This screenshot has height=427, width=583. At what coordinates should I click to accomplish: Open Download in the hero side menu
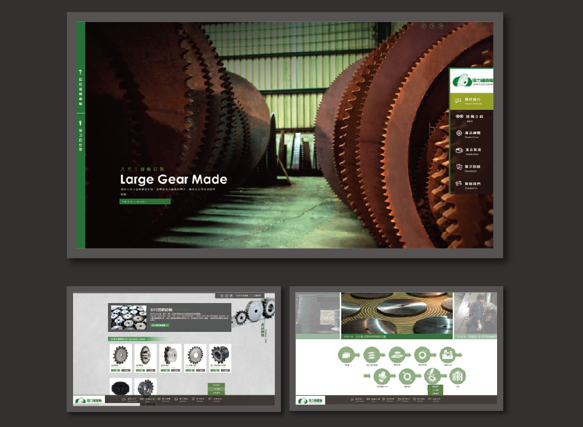click(x=471, y=168)
